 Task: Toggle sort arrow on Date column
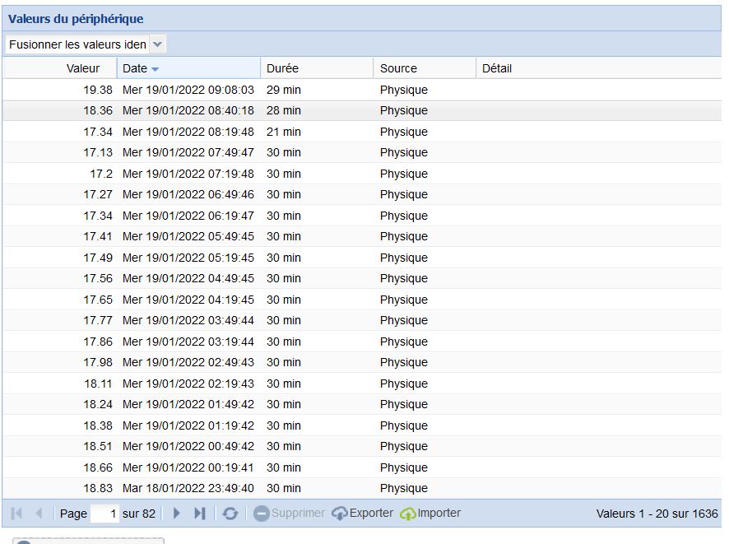(156, 69)
